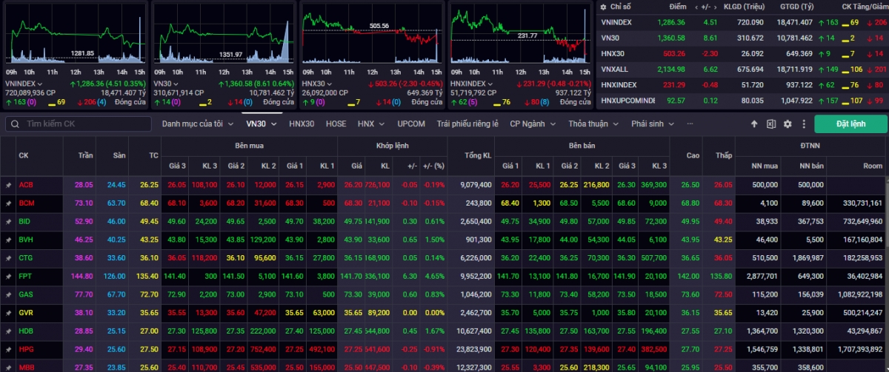
Task: Click the up-arrow icon beside Excel export
Action: [x=754, y=124]
